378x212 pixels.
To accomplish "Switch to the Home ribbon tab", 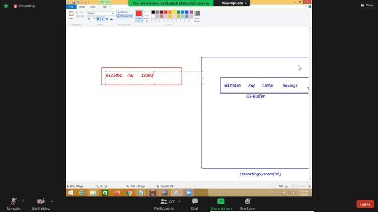I will pyautogui.click(x=82, y=6).
